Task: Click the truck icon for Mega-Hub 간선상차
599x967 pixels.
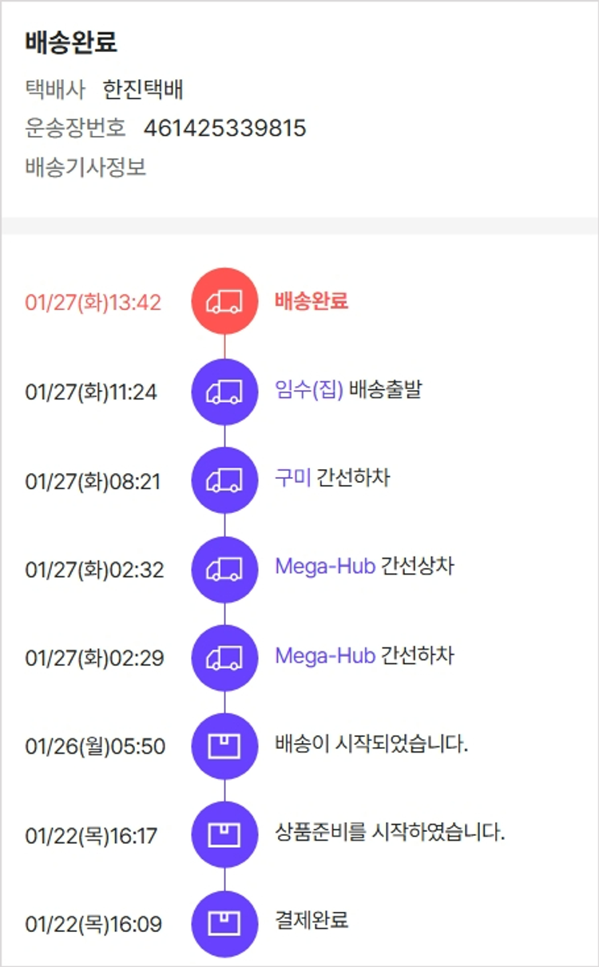Action: [x=224, y=569]
